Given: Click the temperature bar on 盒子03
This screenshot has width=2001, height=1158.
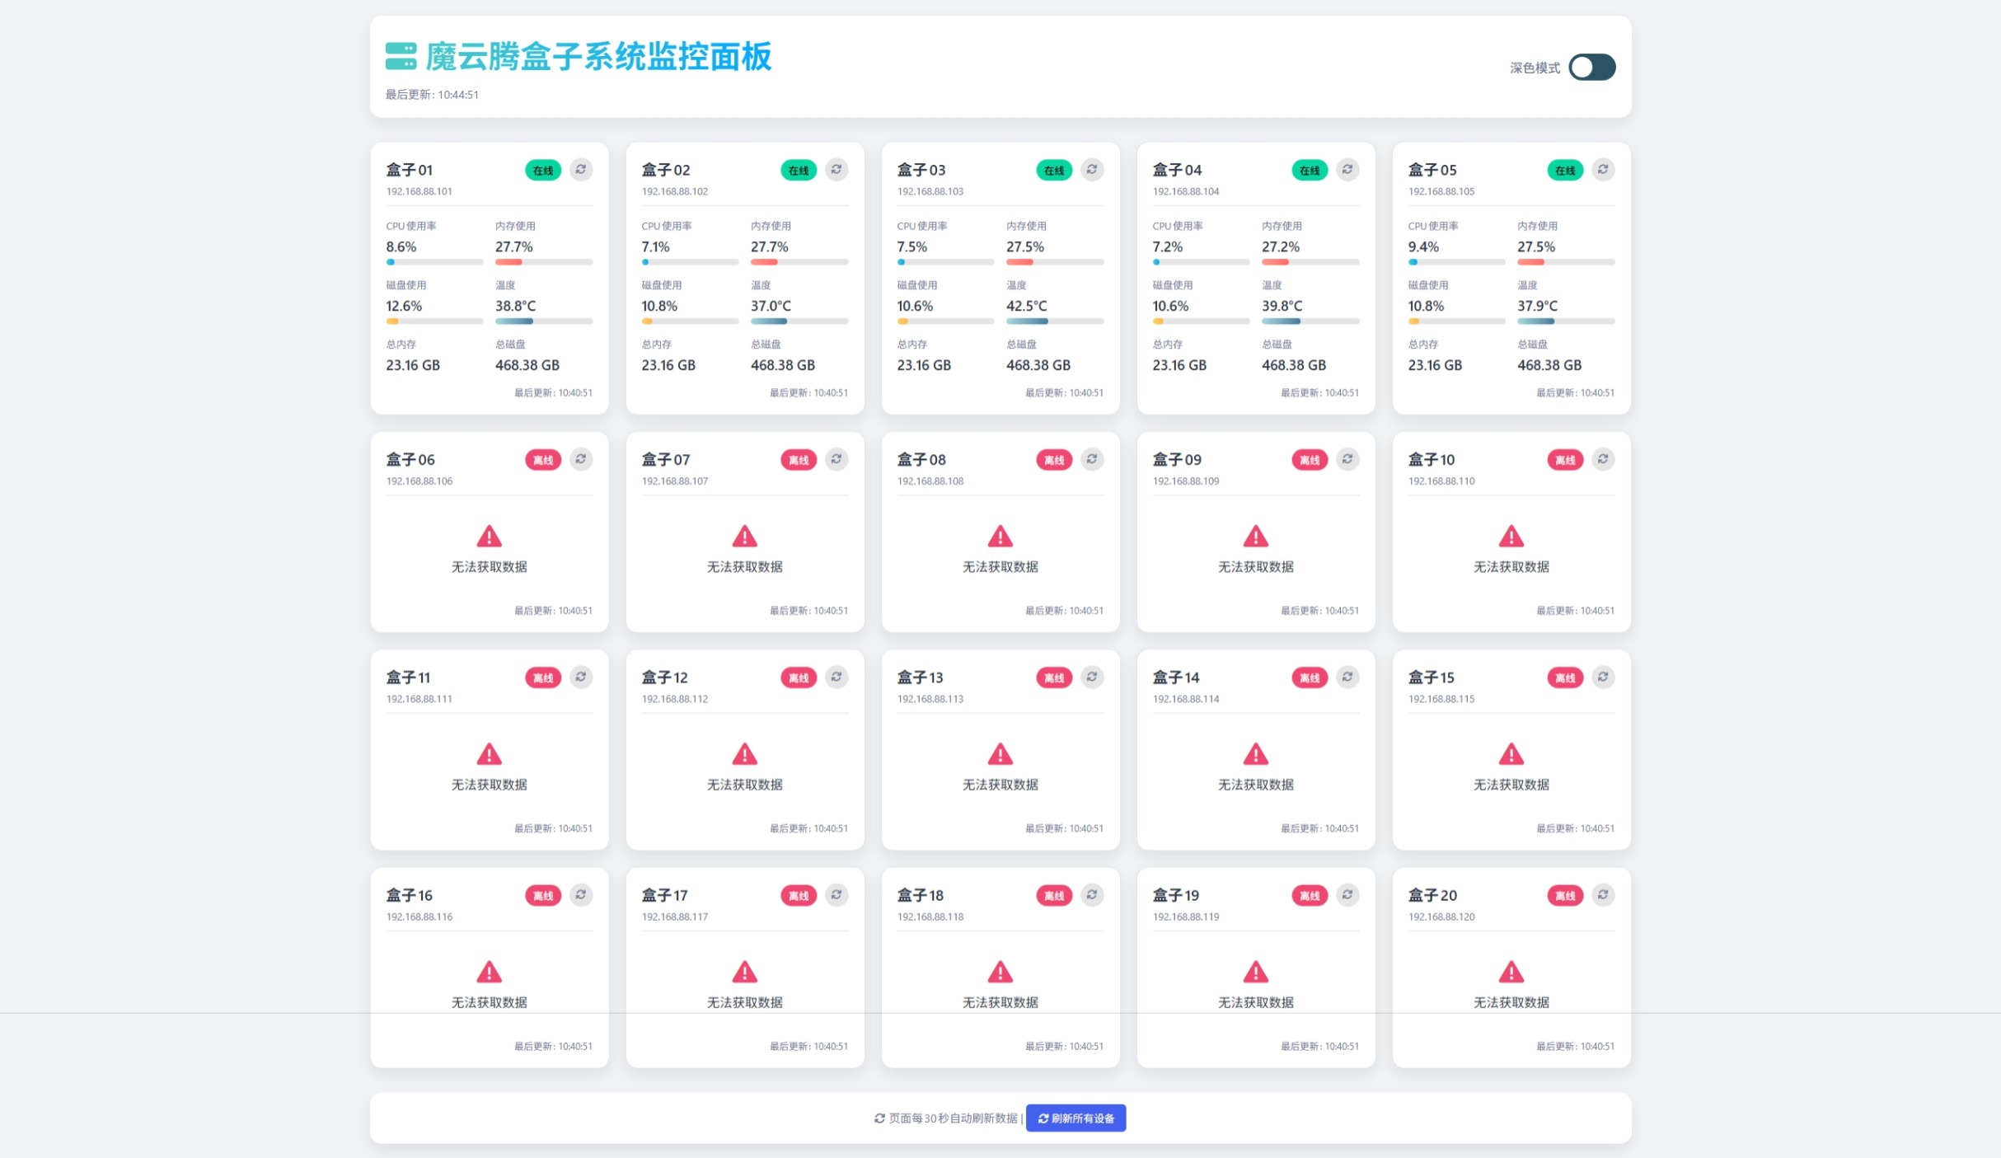Looking at the screenshot, I should coord(1055,321).
